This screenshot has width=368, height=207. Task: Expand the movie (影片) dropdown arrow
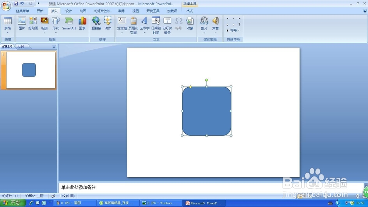tap(204, 33)
